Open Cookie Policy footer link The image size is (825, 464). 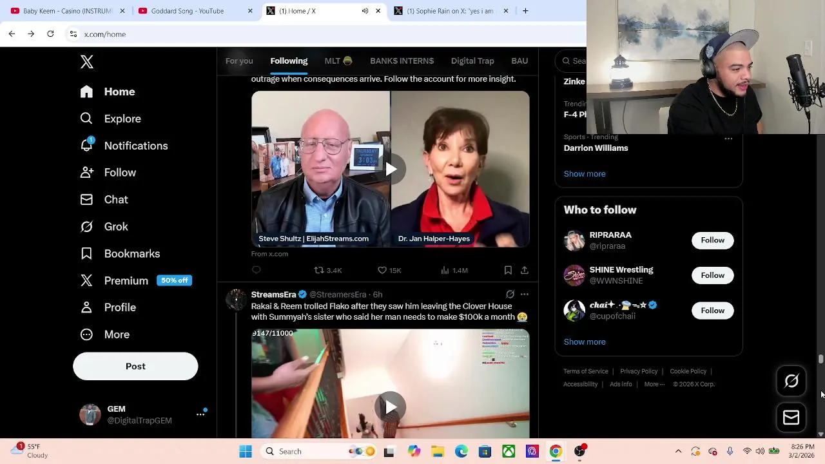pos(688,371)
